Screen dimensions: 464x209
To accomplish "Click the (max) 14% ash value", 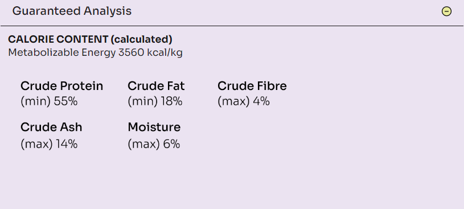I will tap(49, 144).
